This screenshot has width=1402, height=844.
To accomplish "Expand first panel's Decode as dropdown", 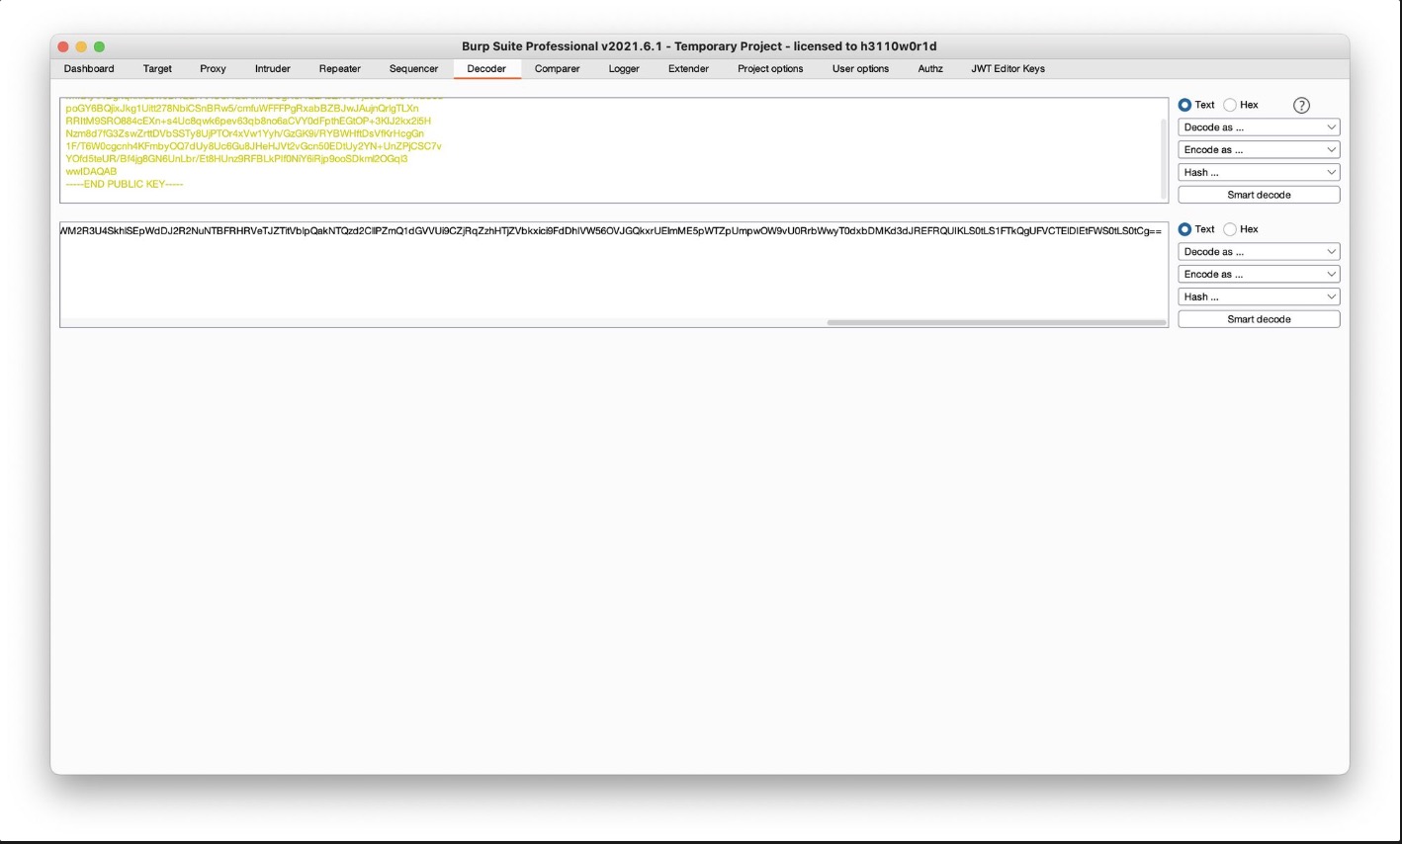I will pyautogui.click(x=1259, y=127).
